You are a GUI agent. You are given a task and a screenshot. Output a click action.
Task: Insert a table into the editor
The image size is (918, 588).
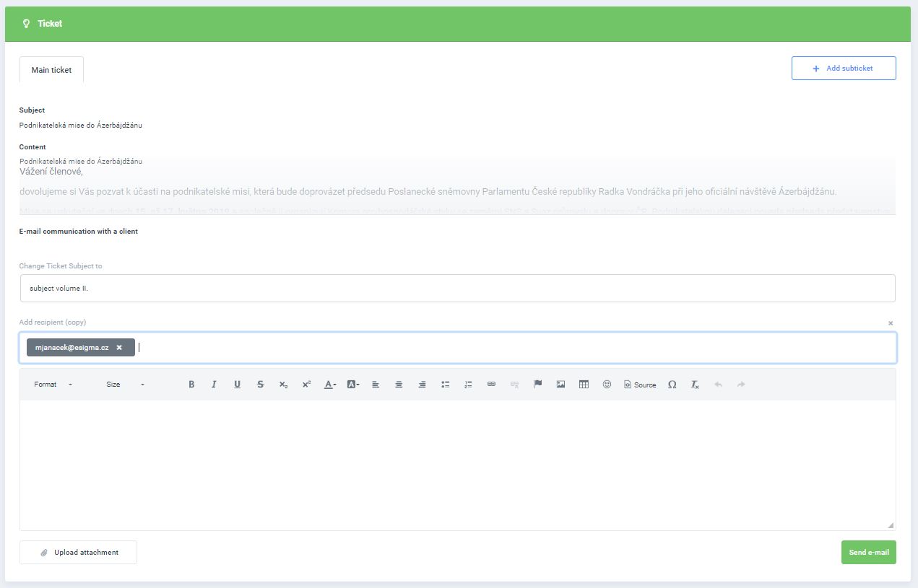[584, 385]
